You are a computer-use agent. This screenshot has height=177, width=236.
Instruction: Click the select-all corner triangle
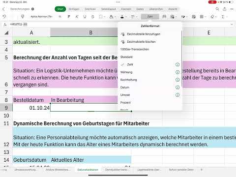(6, 32)
